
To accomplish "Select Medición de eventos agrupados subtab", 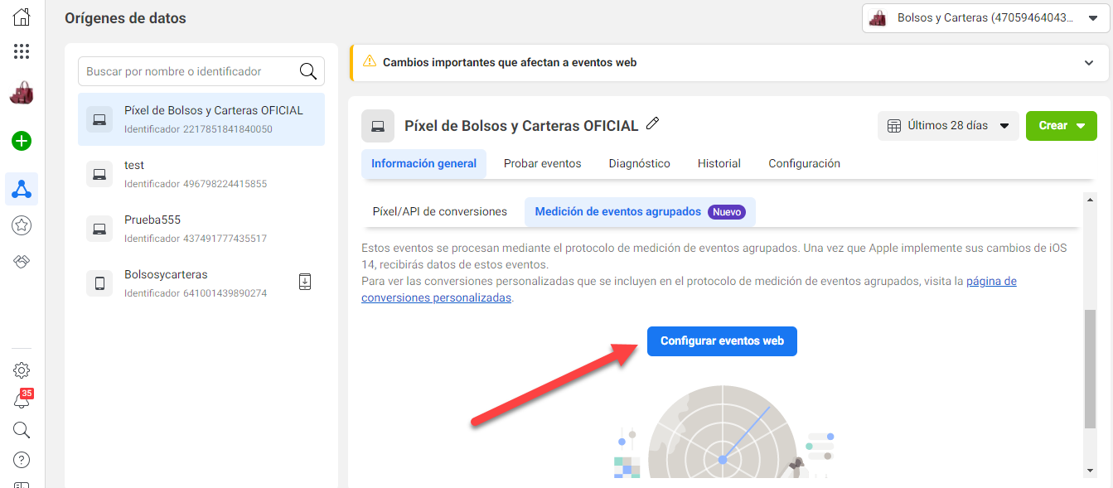I will pyautogui.click(x=640, y=212).
